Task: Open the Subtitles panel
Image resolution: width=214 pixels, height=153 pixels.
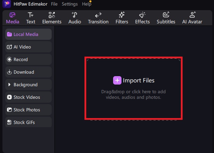Action: [x=166, y=18]
